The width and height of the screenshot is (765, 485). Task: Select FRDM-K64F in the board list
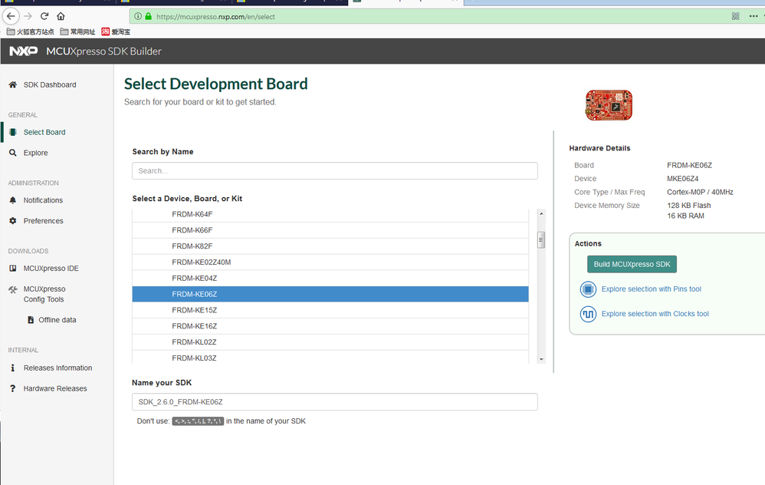pyautogui.click(x=330, y=214)
